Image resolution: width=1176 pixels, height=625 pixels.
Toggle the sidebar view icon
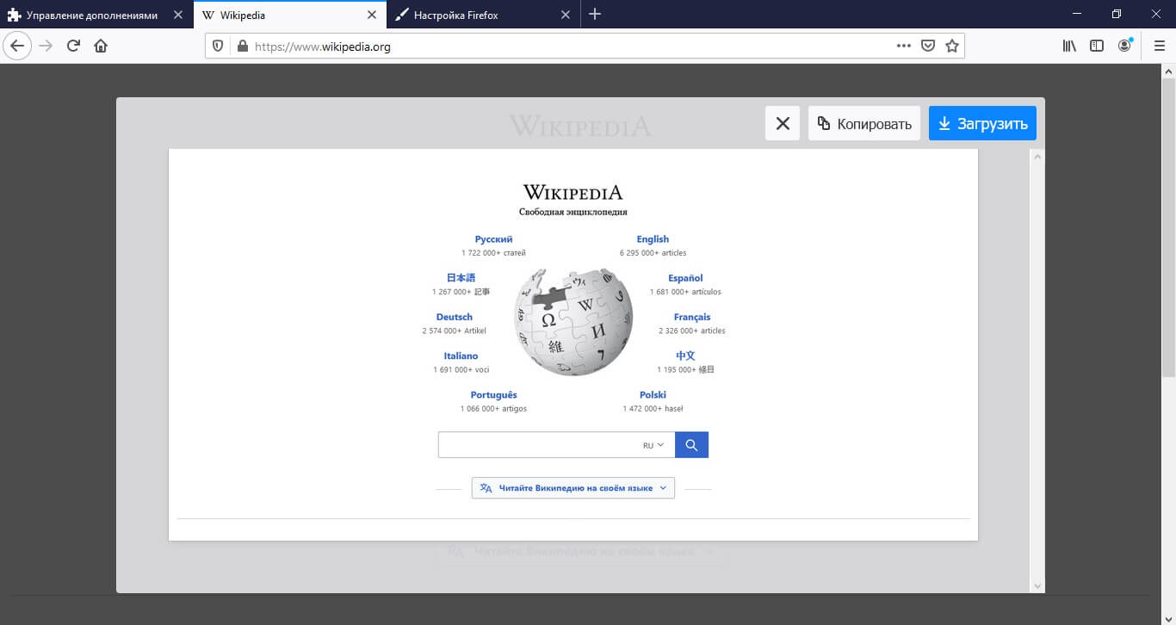click(x=1097, y=46)
